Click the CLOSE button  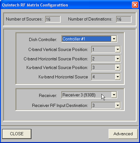click(x=17, y=134)
